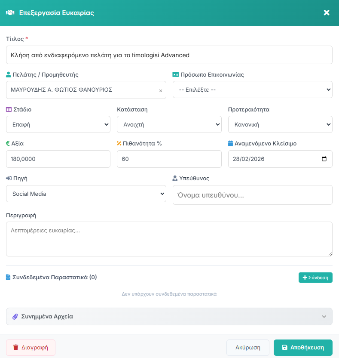Focus the Υπεύθυνος name input field
This screenshot has width=339, height=358.
click(252, 195)
